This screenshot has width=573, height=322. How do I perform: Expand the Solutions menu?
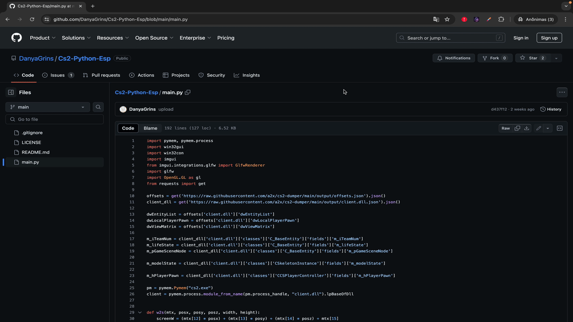(x=76, y=38)
